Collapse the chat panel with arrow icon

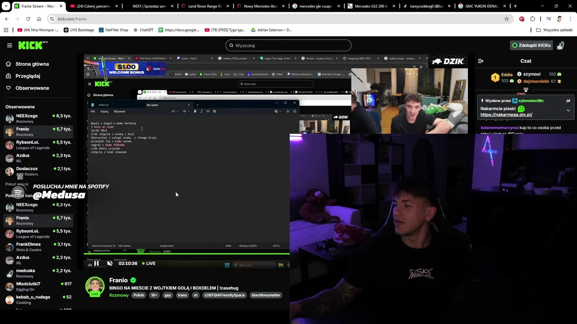(x=481, y=61)
